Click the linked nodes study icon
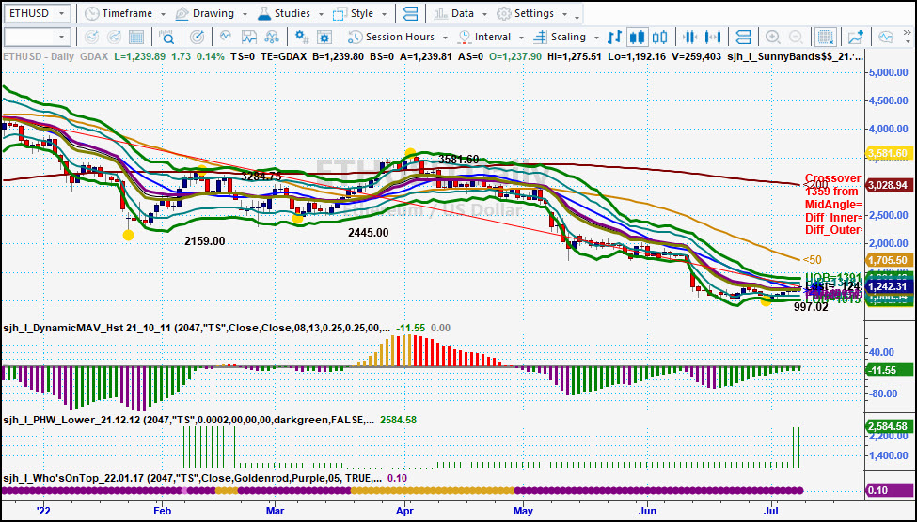The height and width of the screenshot is (522, 917). [x=272, y=37]
